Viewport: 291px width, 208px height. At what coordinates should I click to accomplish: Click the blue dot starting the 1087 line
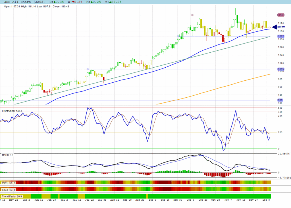(x=178, y=36)
